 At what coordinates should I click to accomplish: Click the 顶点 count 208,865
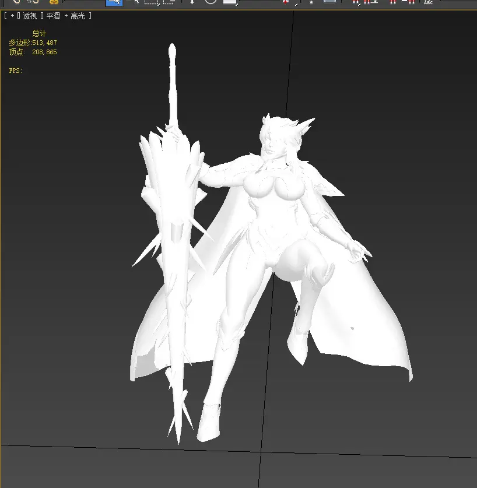click(44, 52)
